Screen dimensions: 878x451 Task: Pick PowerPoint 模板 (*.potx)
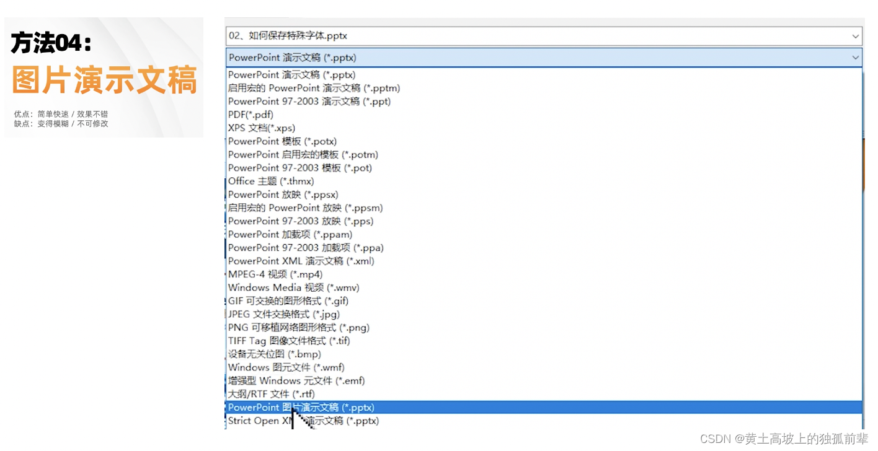(x=544, y=141)
